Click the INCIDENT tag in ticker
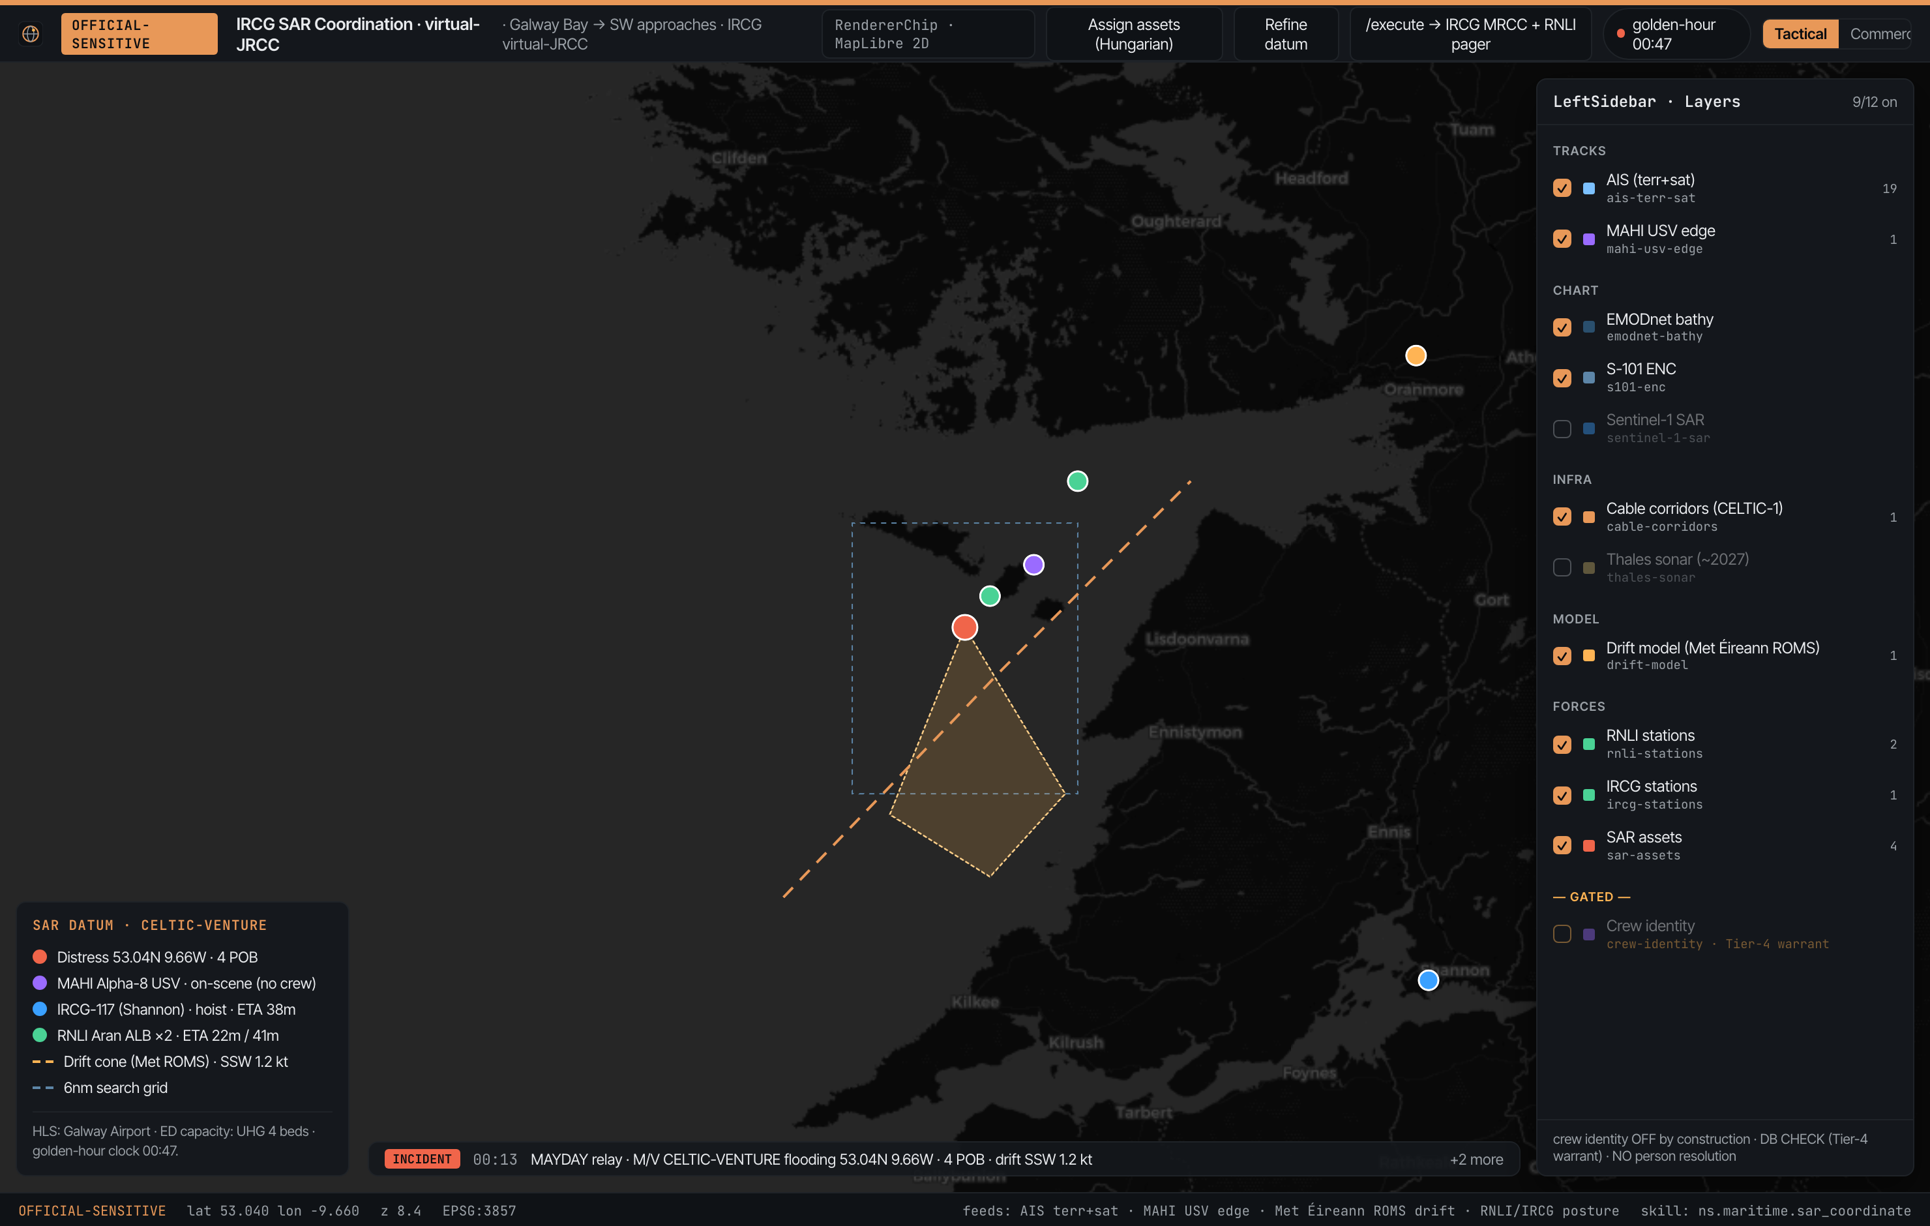Viewport: 1930px width, 1226px height. point(422,1159)
